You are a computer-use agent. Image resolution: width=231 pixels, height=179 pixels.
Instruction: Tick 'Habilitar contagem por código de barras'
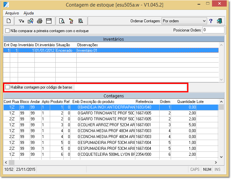point(7,87)
